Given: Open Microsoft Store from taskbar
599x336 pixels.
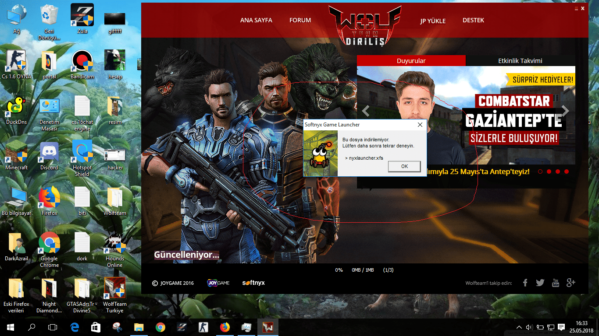Looking at the screenshot, I should coord(96,327).
